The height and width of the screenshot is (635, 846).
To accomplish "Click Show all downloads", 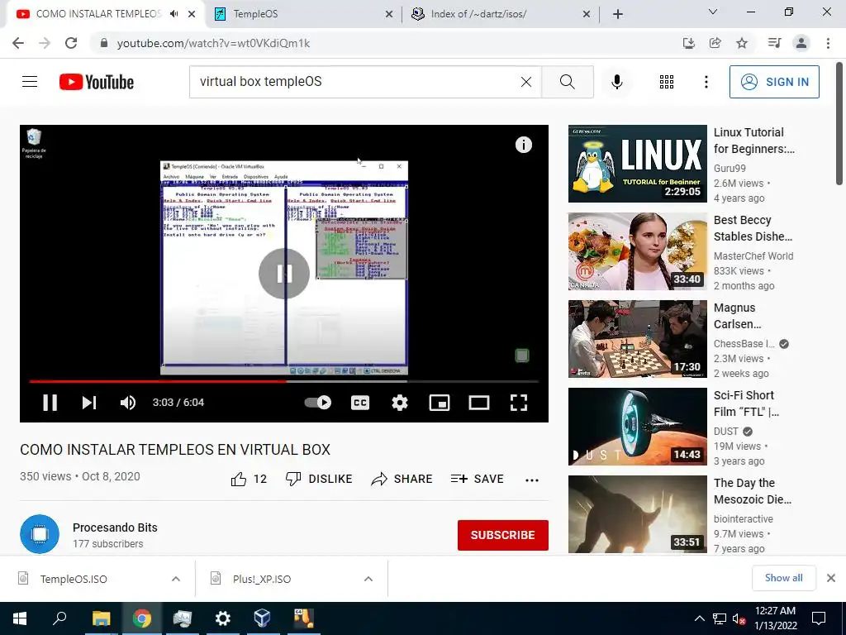I will click(783, 578).
